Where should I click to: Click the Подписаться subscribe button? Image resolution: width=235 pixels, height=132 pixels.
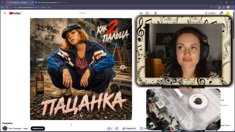tap(38, 128)
